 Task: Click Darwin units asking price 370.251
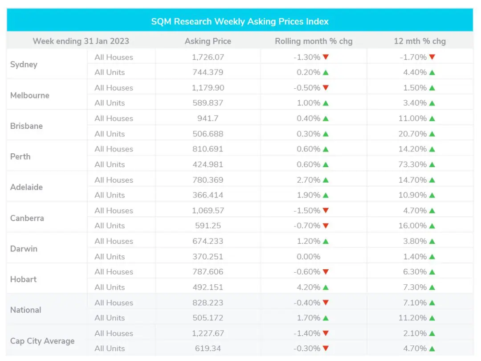coord(208,257)
